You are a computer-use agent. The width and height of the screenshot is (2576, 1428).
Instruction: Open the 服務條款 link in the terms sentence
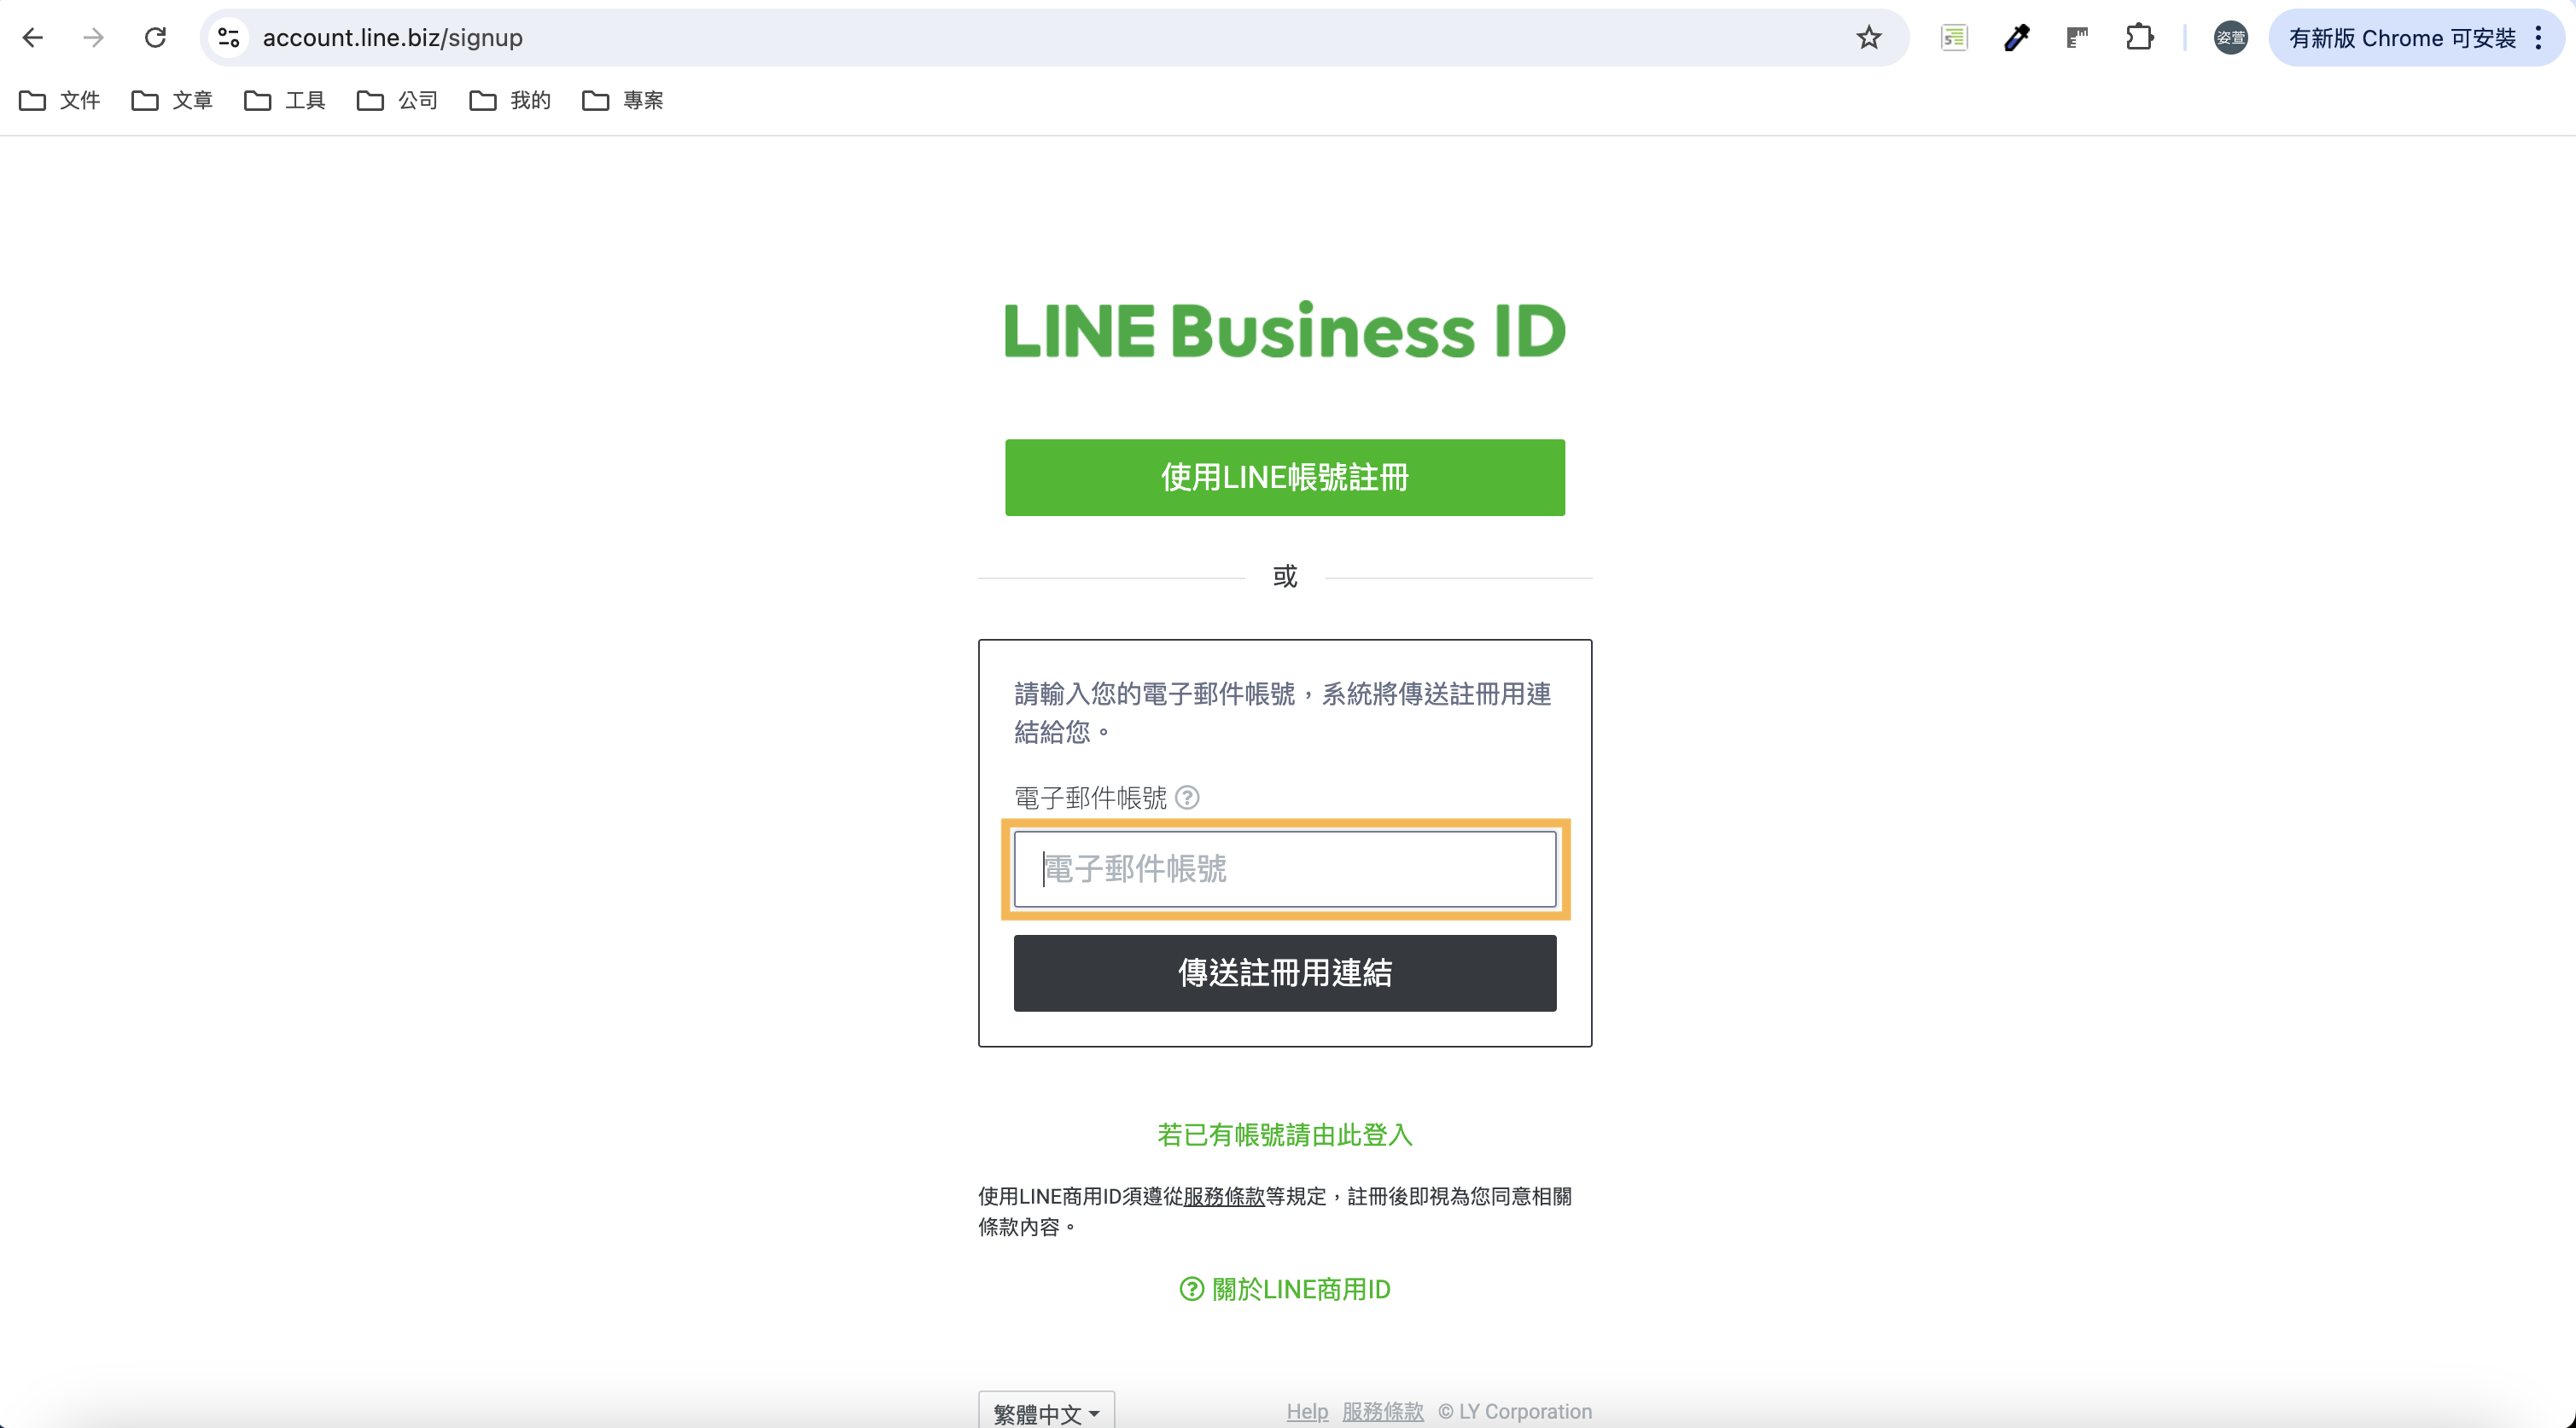point(1224,1196)
